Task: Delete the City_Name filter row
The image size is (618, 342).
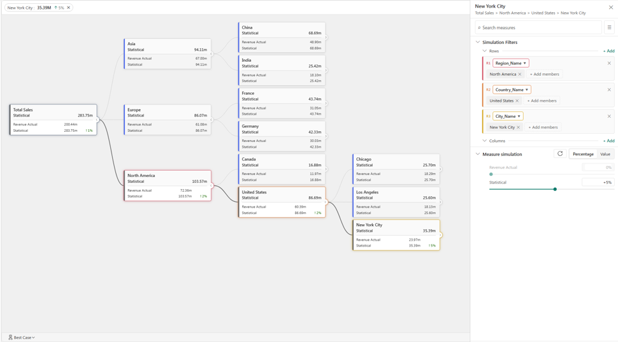Action: [x=609, y=117]
